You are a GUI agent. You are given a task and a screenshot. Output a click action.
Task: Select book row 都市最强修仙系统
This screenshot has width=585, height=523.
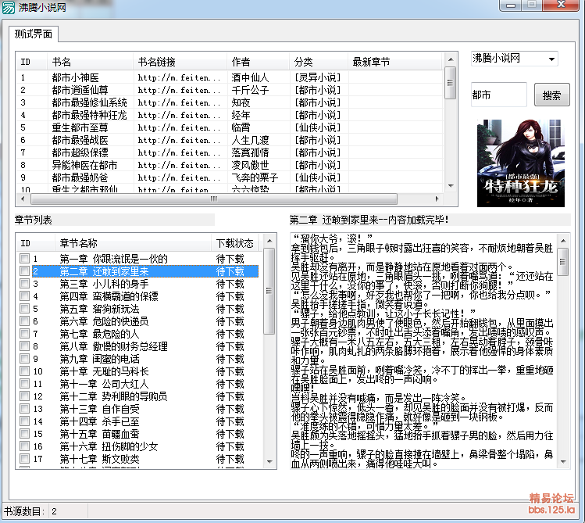pos(230,102)
